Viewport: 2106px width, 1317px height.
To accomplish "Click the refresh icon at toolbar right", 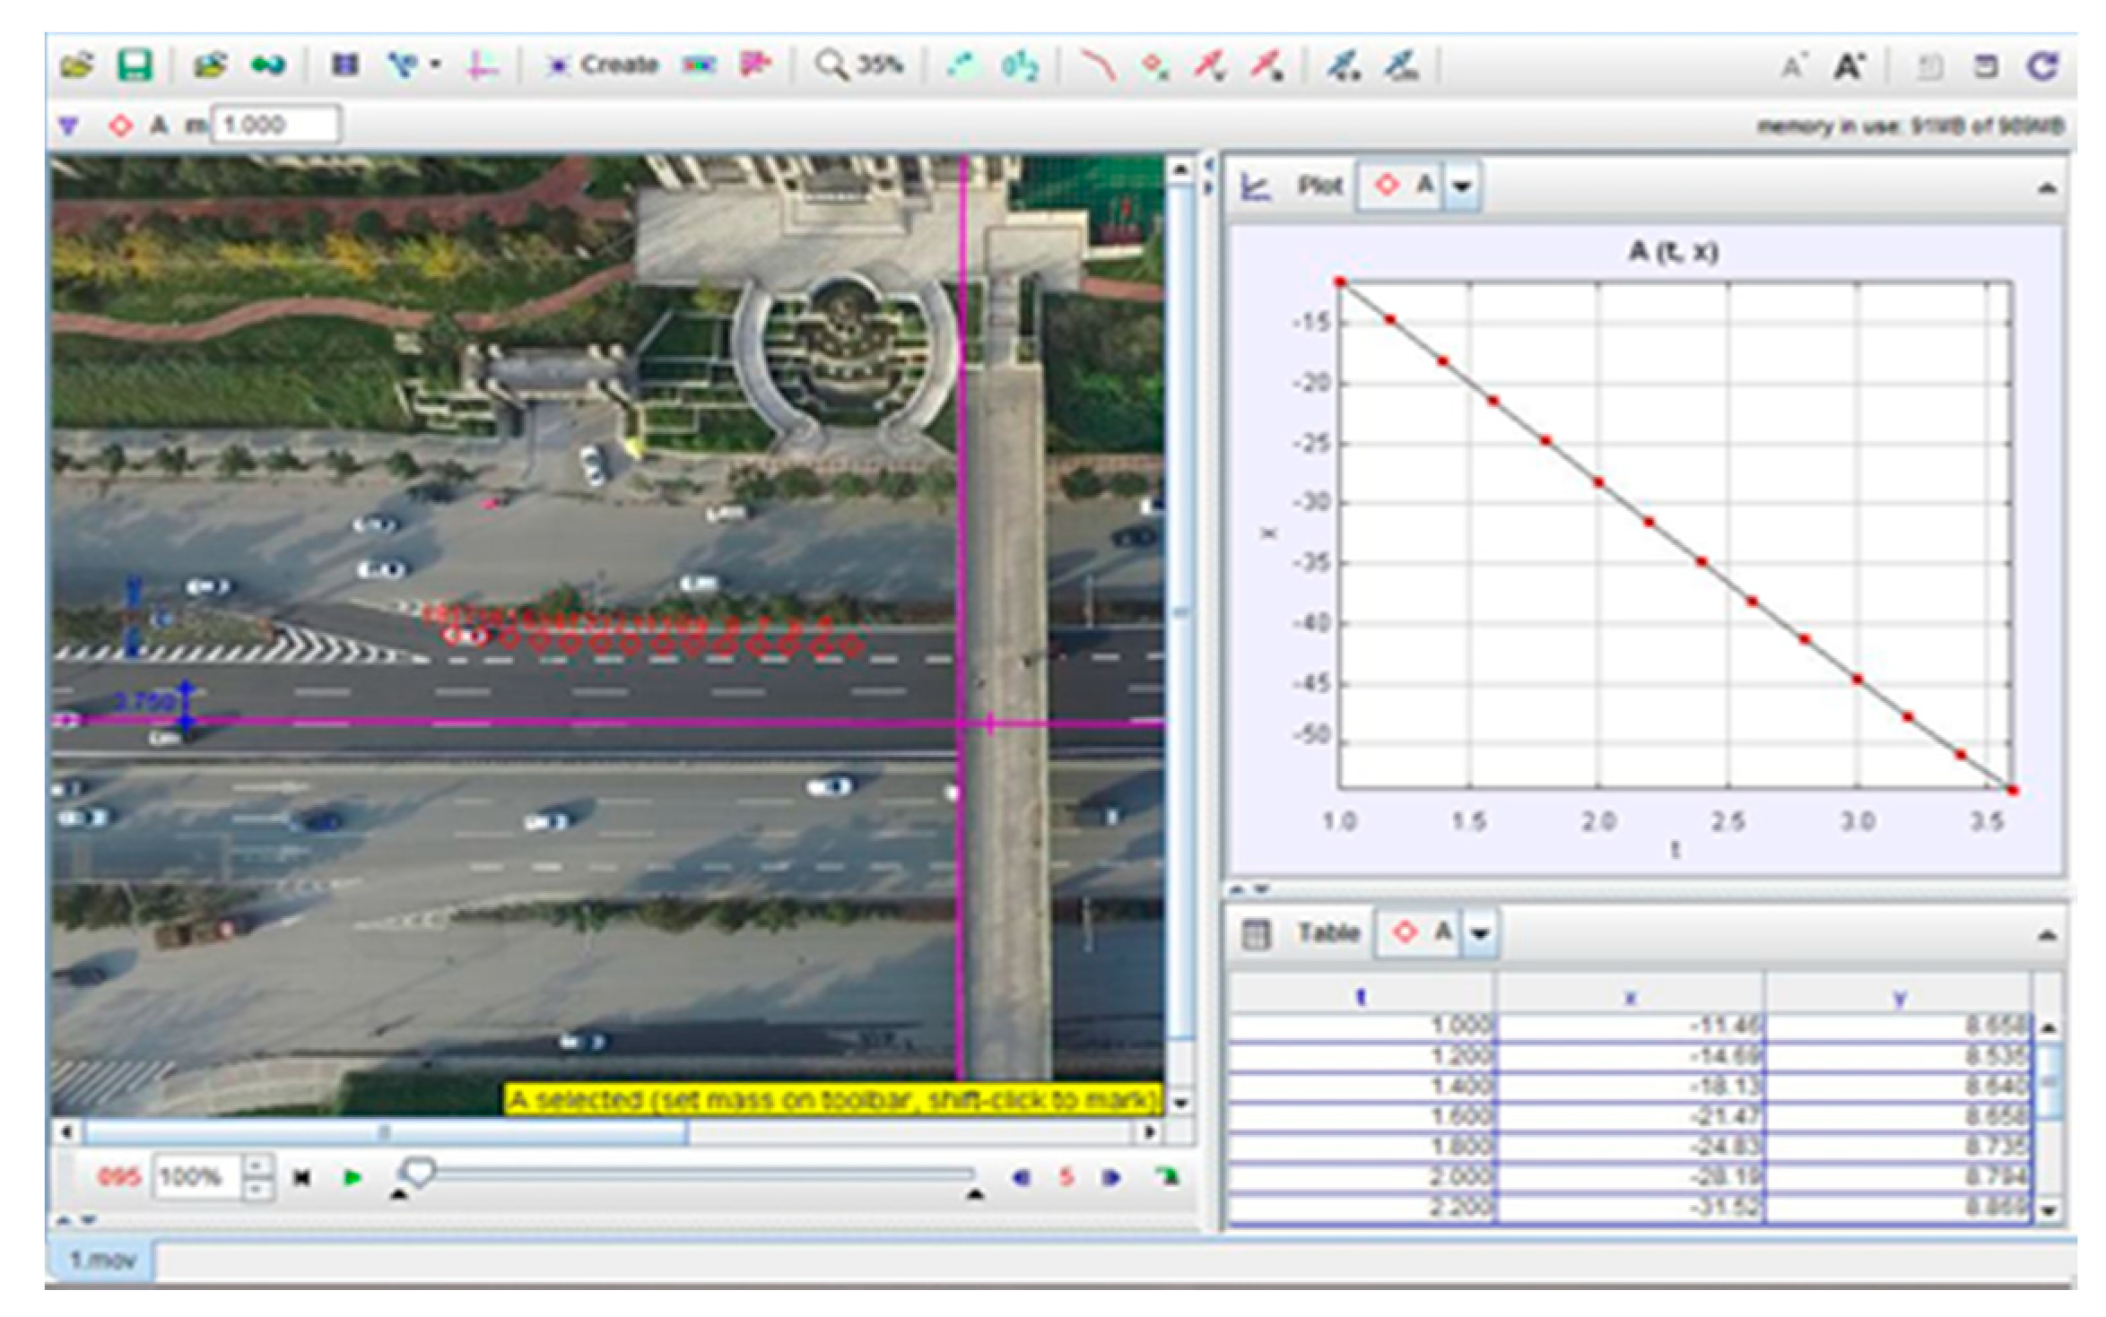I will coord(2042,65).
